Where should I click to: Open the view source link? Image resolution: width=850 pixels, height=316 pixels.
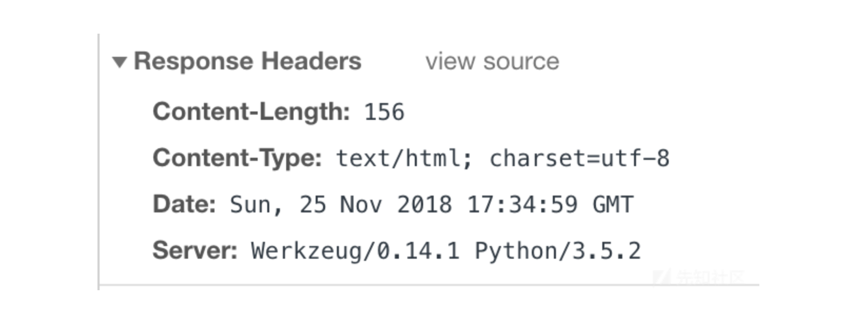pos(492,62)
